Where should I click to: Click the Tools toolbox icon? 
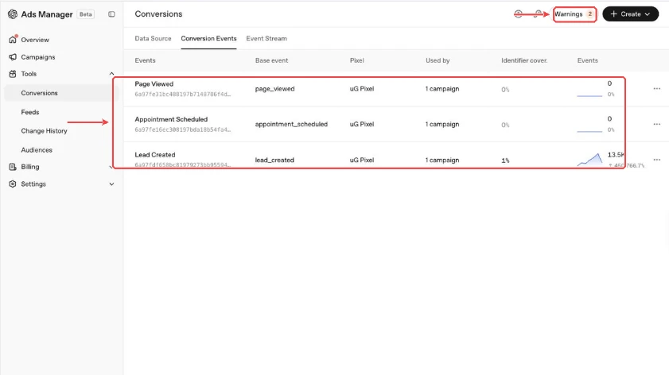coord(13,74)
